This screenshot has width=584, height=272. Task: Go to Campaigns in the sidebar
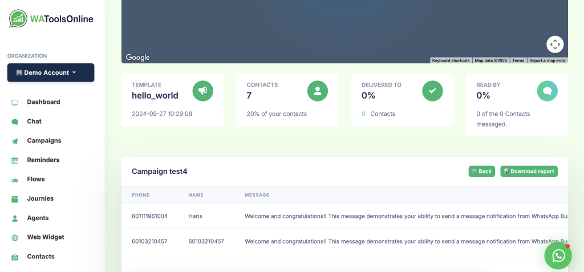[x=44, y=141]
